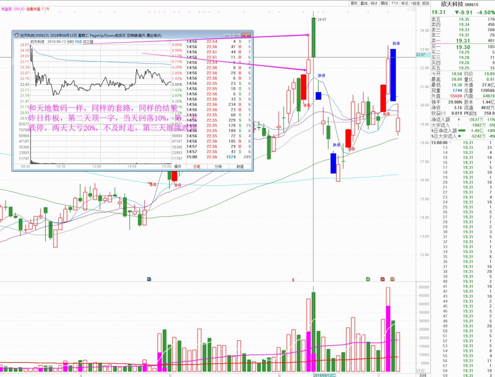Click small square icon at popup chart corner
This screenshot has width=495, height=377.
(169, 42)
